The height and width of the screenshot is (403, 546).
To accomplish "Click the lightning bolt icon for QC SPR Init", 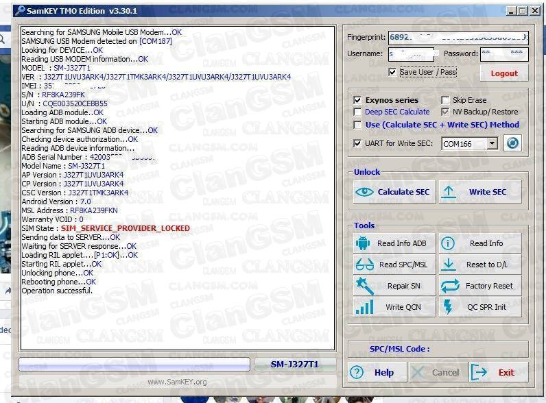I will pos(448,307).
